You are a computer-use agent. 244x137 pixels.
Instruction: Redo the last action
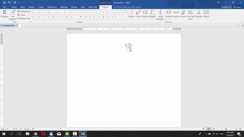15,3
